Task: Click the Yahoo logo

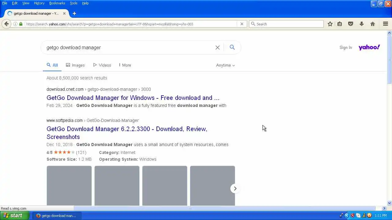Action: click(369, 47)
